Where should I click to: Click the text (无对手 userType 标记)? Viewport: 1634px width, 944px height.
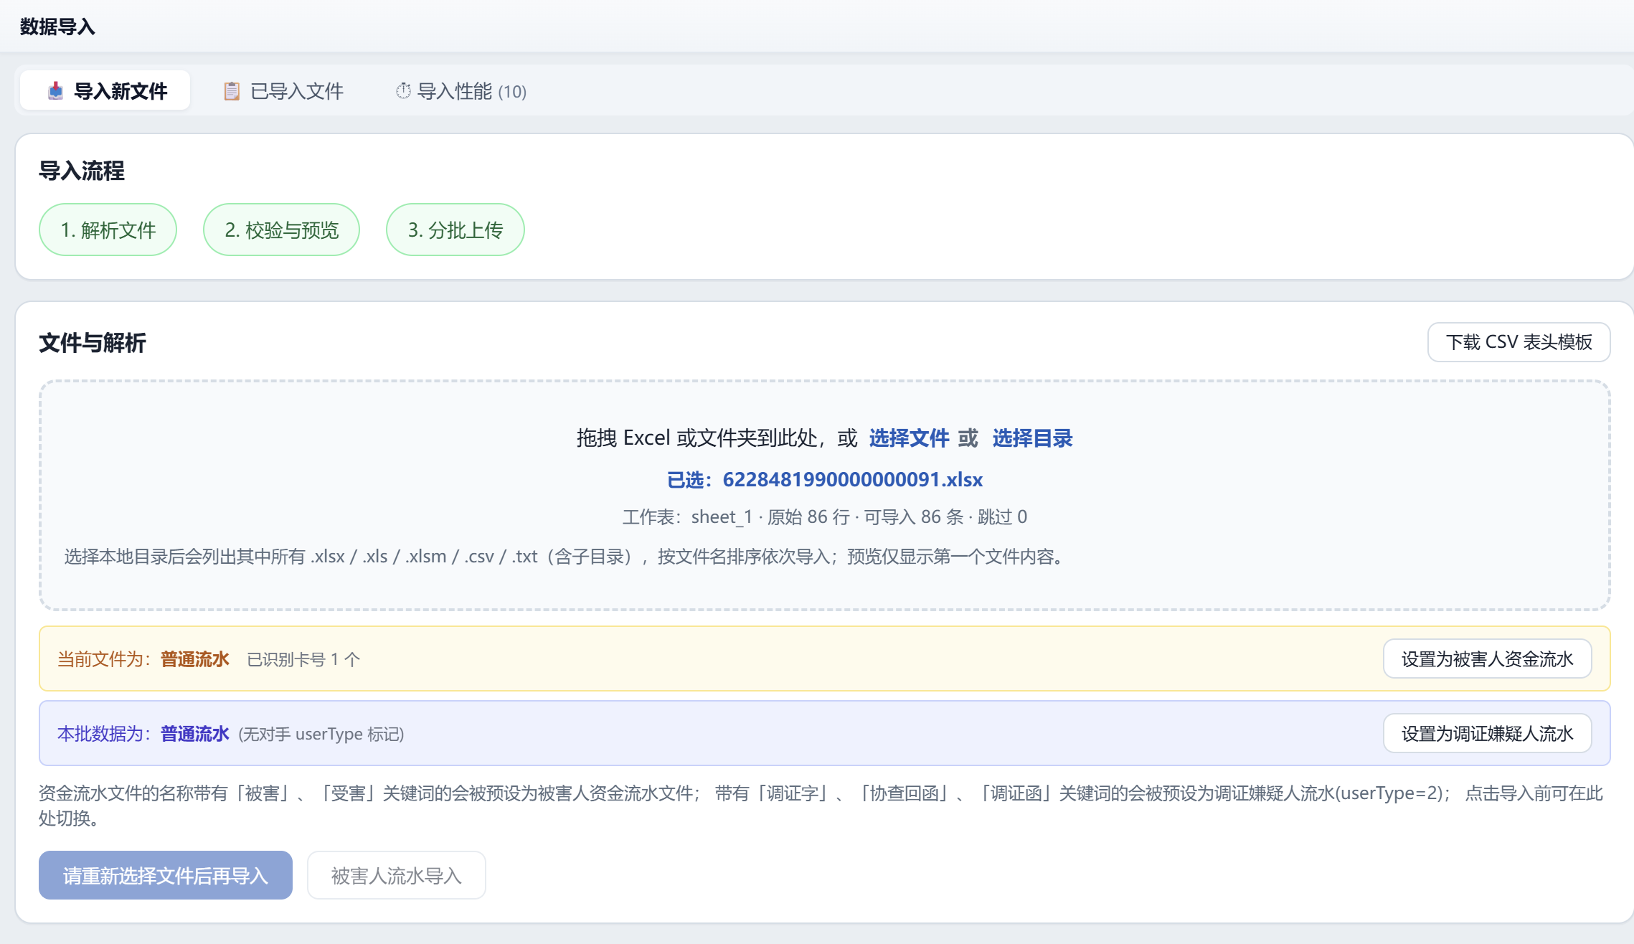pos(321,734)
